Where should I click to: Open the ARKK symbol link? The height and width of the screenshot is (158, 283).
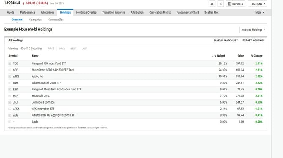pos(16,109)
